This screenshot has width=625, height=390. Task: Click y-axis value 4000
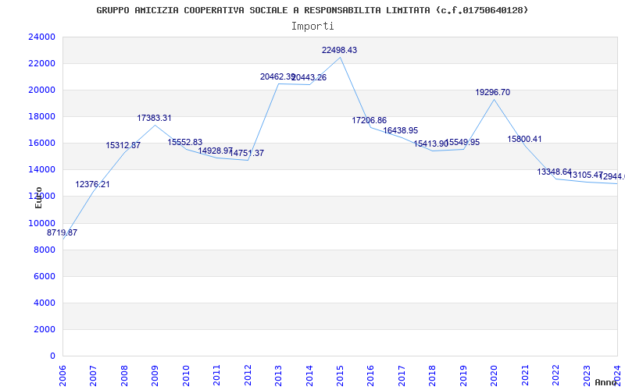click(x=44, y=303)
